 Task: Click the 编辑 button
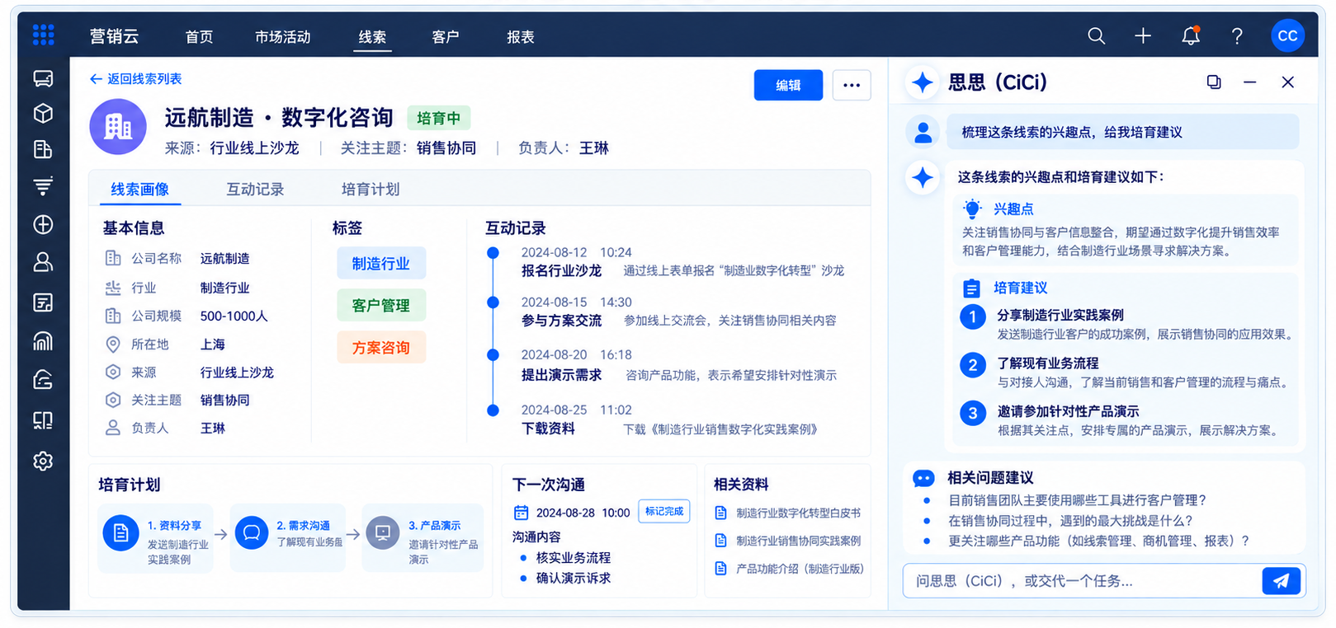(788, 85)
